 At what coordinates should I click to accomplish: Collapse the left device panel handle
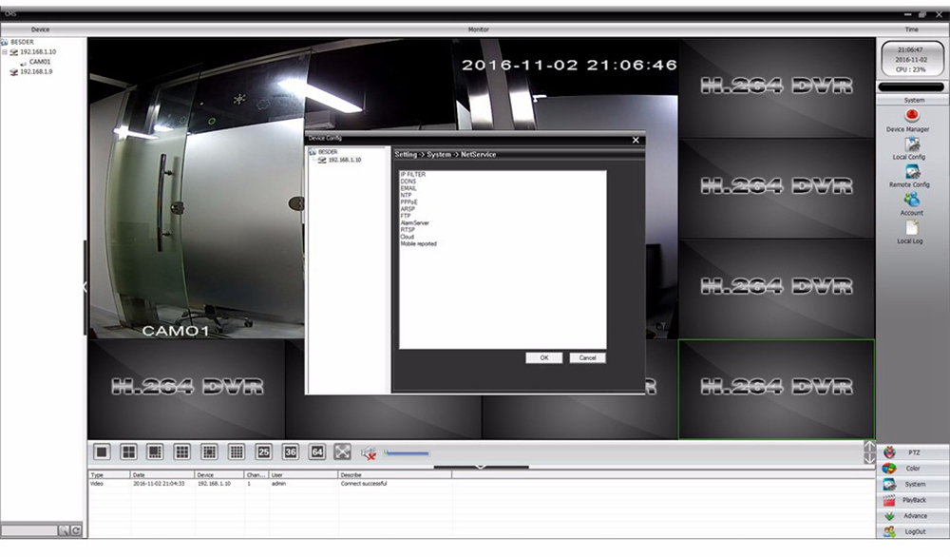[85, 287]
